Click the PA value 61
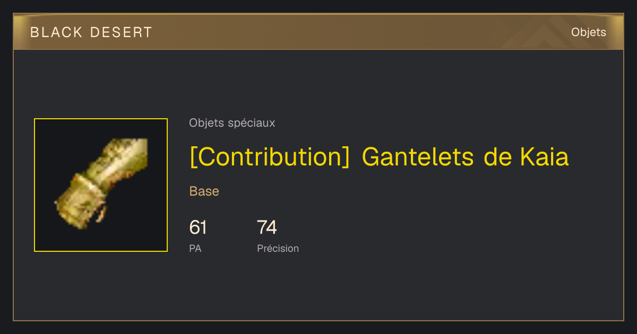This screenshot has width=637, height=334. coord(197,227)
